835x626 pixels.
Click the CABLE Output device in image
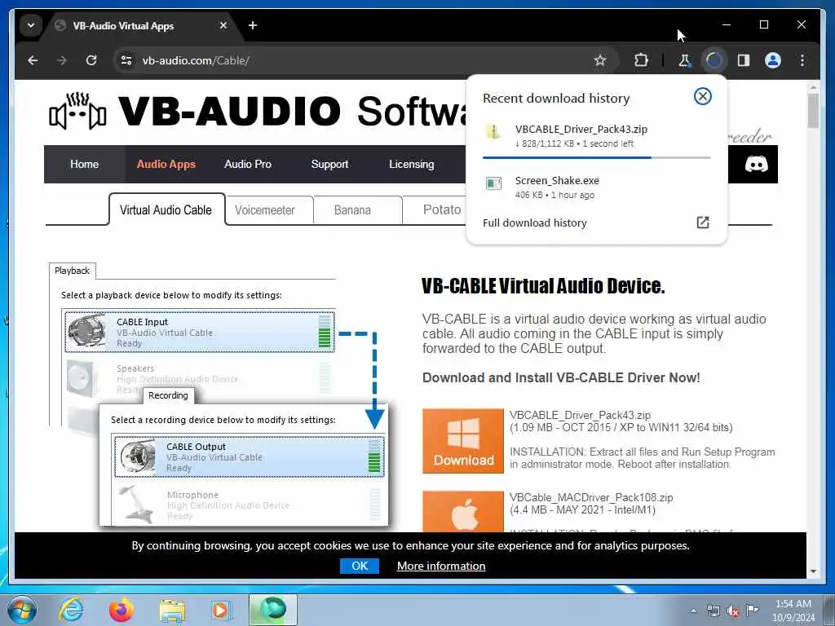pos(249,456)
